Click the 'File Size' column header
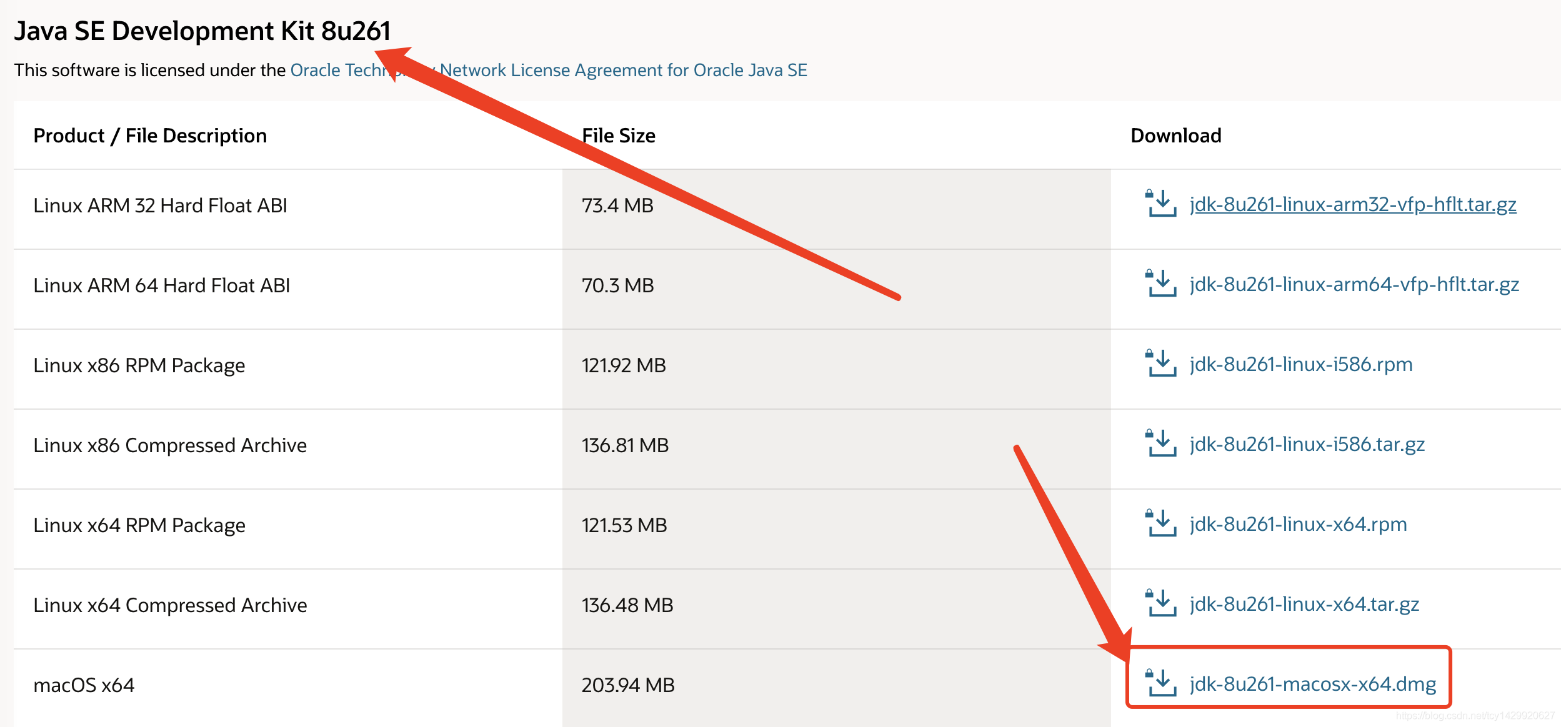This screenshot has height=727, width=1561. [x=619, y=136]
